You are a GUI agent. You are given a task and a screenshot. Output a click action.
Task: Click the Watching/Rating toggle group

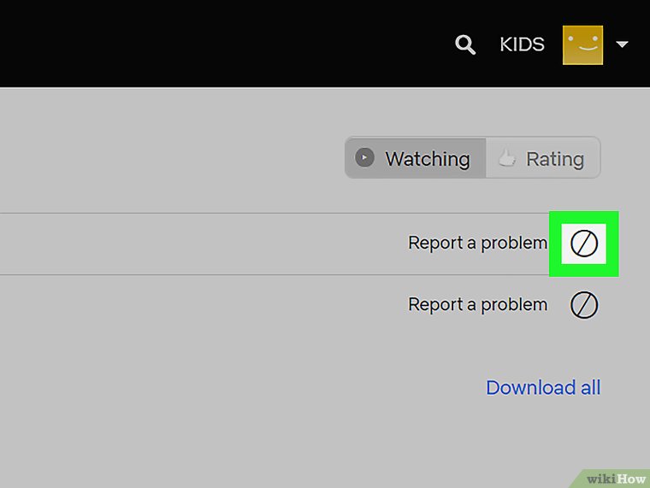click(473, 158)
